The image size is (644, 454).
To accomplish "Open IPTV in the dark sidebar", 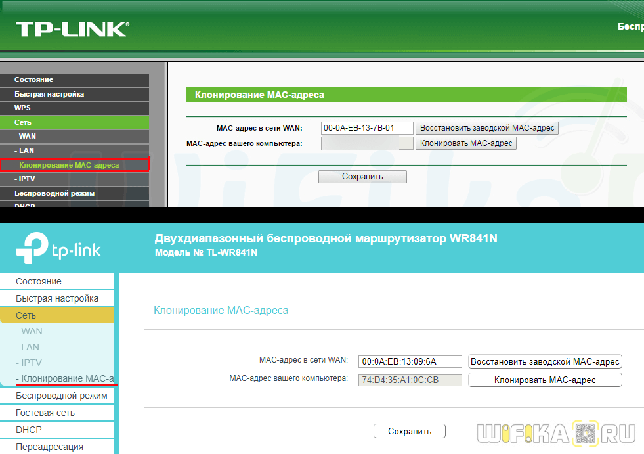I will coord(28,179).
